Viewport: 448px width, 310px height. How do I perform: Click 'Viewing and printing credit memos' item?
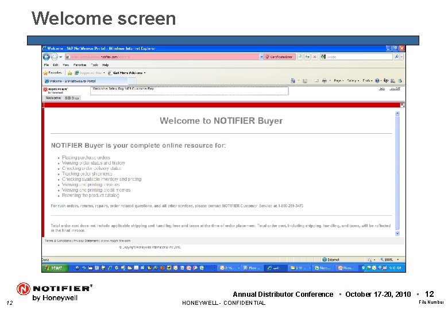[x=96, y=190]
